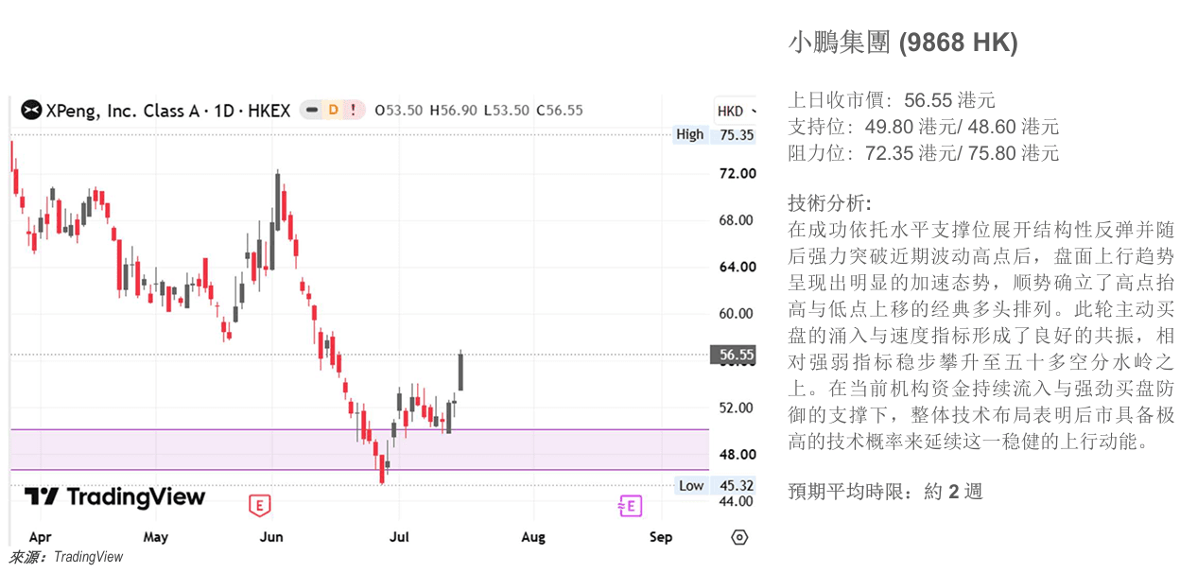Click the purple support zone band

tap(359, 449)
